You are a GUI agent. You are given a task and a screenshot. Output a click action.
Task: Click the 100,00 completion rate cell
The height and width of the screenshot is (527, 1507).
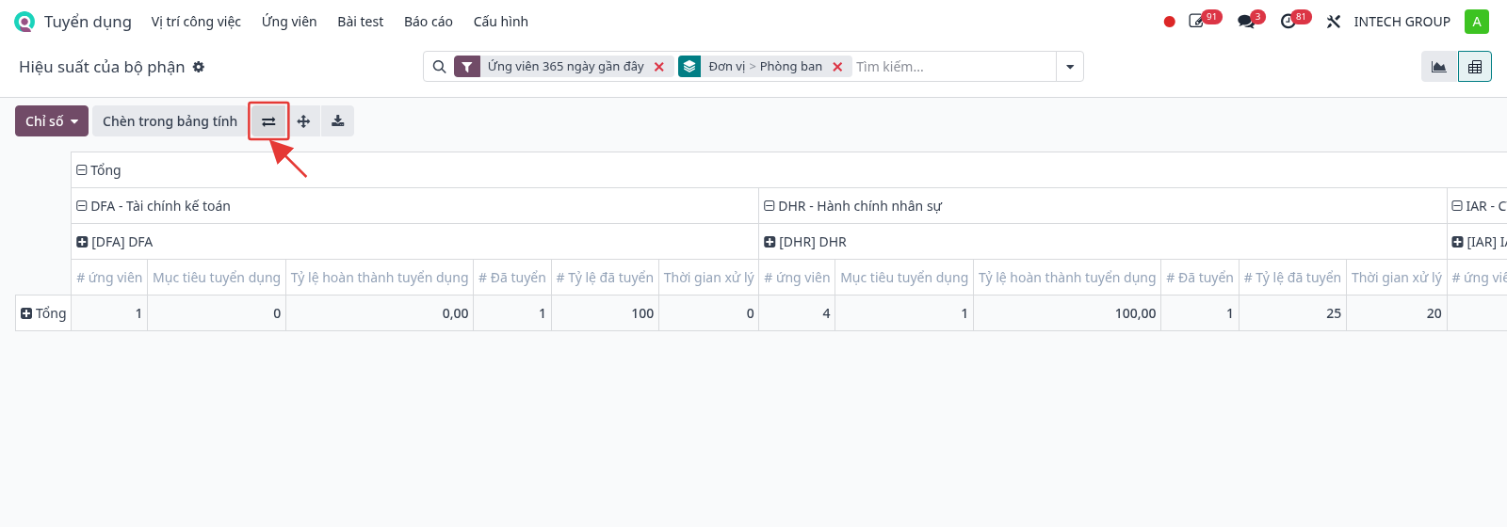[x=1067, y=313]
